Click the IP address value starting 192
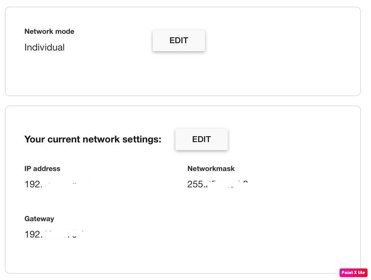Image resolution: width=371 pixels, height=280 pixels. 58,184
